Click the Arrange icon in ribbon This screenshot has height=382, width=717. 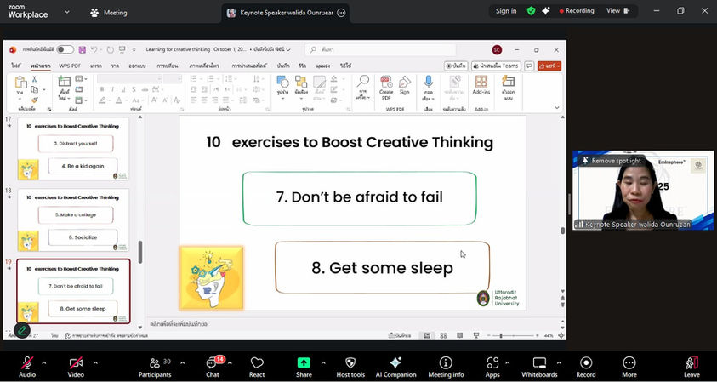click(x=301, y=82)
